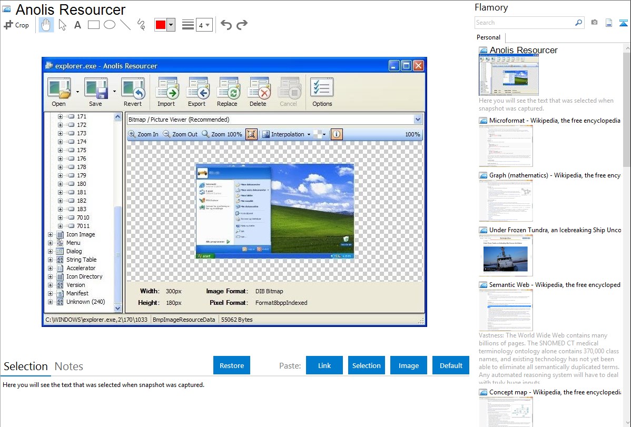Undo the last annotation
Image resolution: width=631 pixels, height=427 pixels.
pos(226,25)
